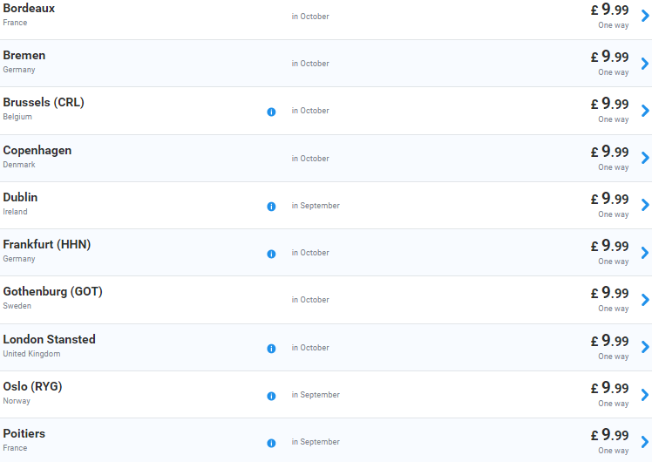Click the £9.99 price for Bremen
This screenshot has width=652, height=462.
pyautogui.click(x=610, y=57)
